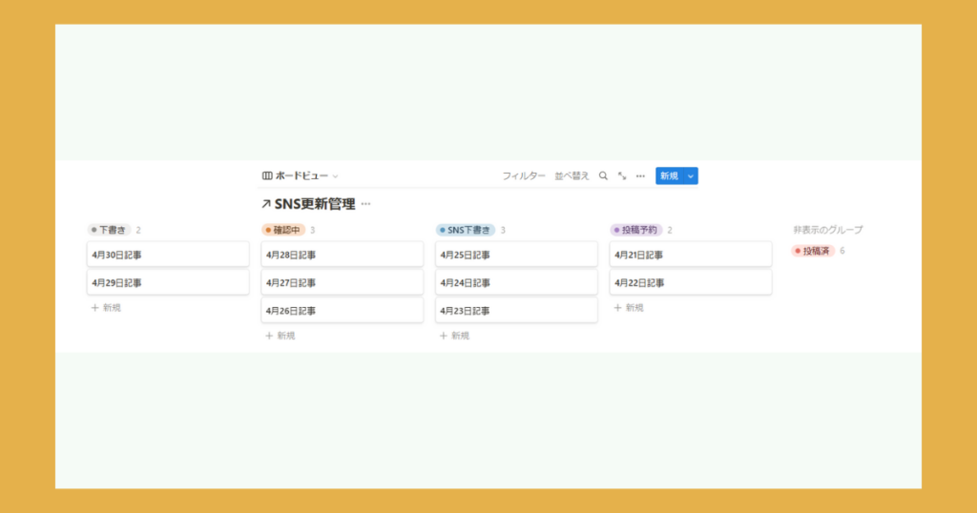
Task: Click the search magnifier icon
Action: coord(603,176)
